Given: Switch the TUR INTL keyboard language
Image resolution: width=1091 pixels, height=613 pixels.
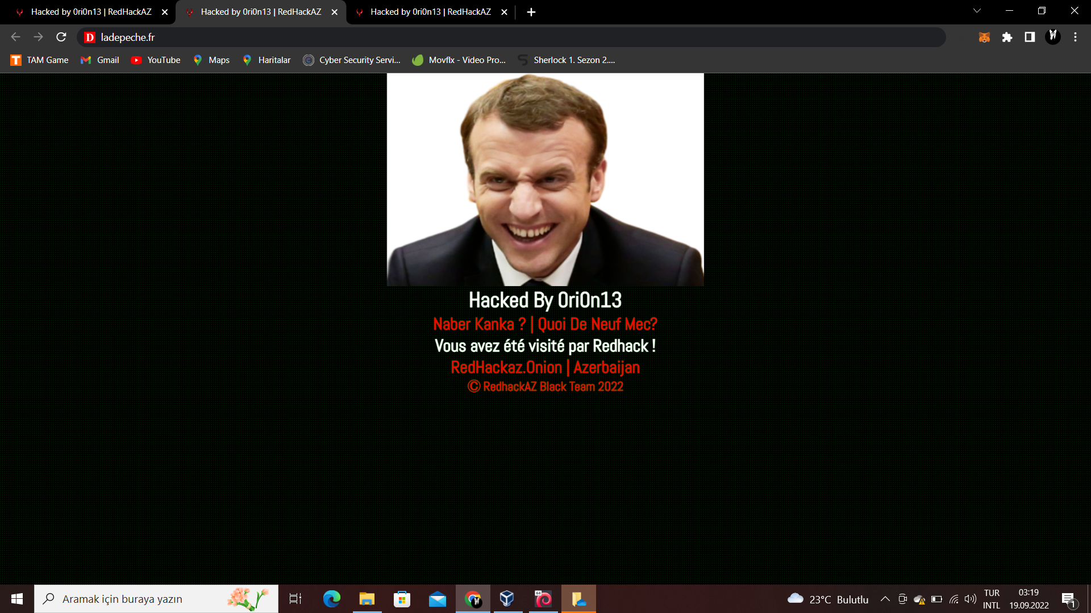Looking at the screenshot, I should pyautogui.click(x=992, y=599).
